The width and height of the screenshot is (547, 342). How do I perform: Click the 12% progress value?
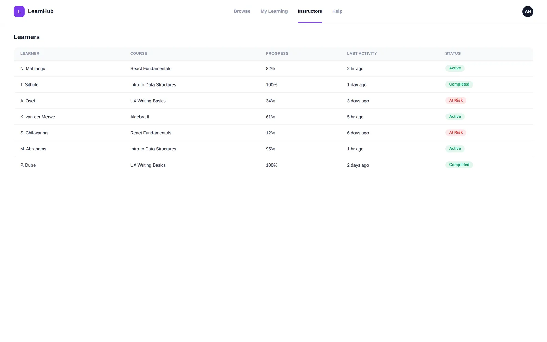(270, 133)
